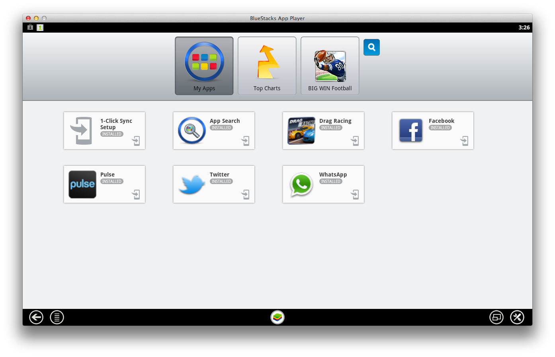The image size is (555, 357).
Task: Click the INSTALLED badge under Twitter
Action: click(221, 181)
